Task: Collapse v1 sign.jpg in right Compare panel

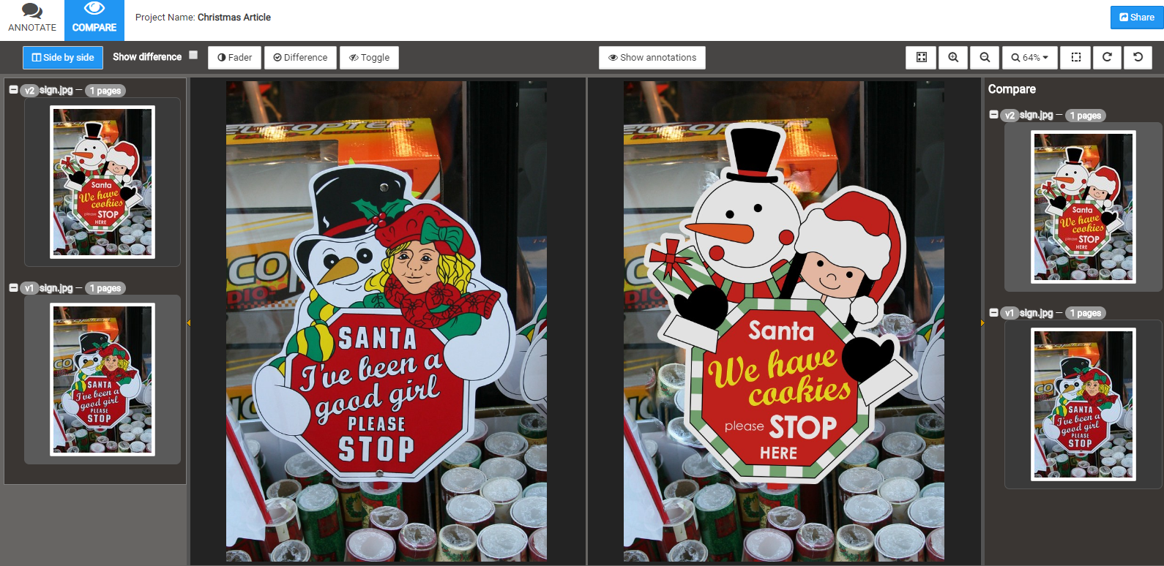Action: tap(993, 312)
